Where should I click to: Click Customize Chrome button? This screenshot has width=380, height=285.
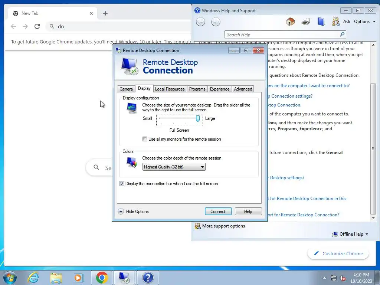pos(338,253)
